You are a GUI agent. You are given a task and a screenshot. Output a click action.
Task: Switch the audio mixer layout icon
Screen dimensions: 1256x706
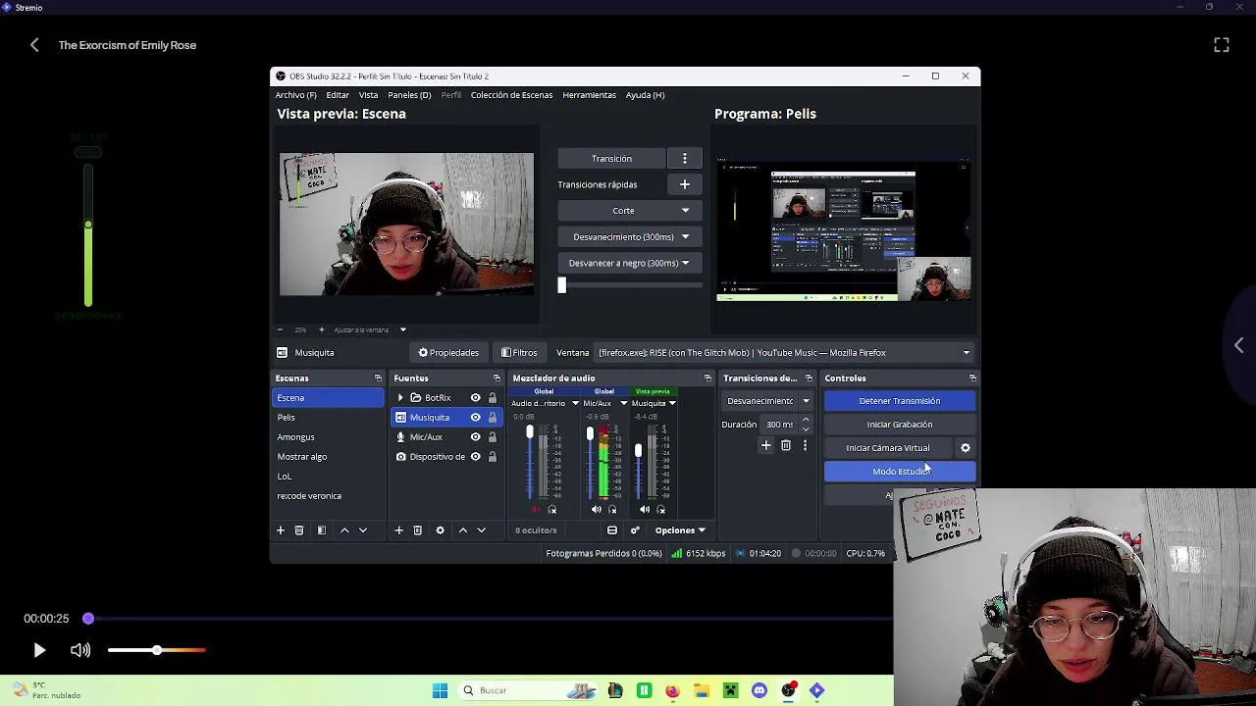(x=612, y=530)
